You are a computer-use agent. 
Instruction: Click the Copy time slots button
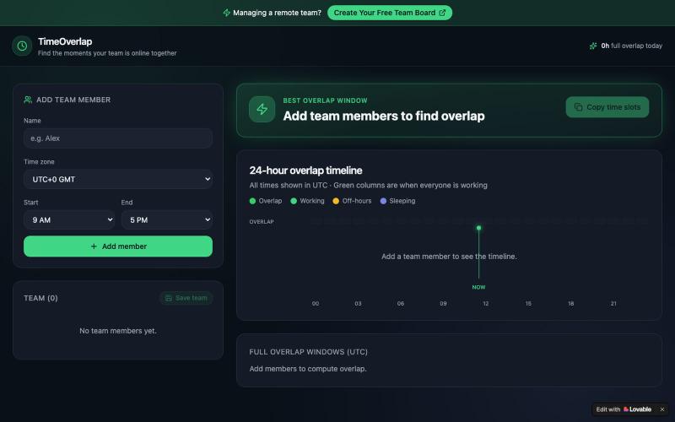click(607, 107)
